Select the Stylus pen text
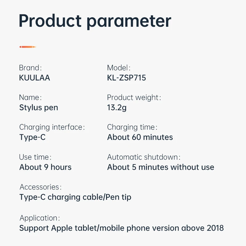 tap(38, 108)
